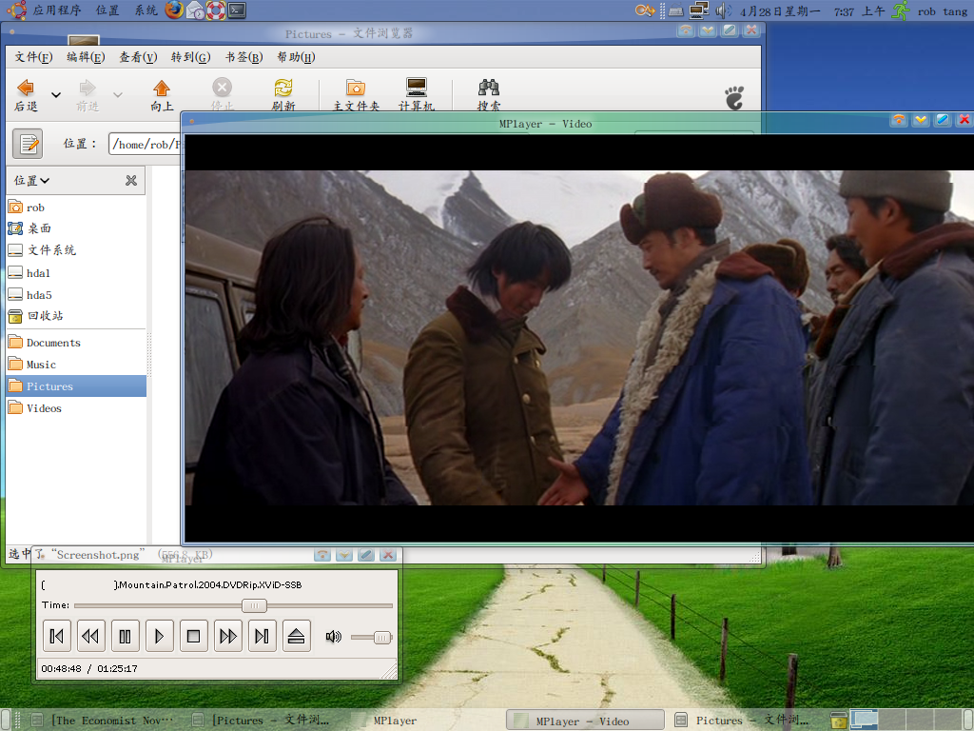Toggle text-based location entry button
This screenshot has height=731, width=974.
[28, 144]
